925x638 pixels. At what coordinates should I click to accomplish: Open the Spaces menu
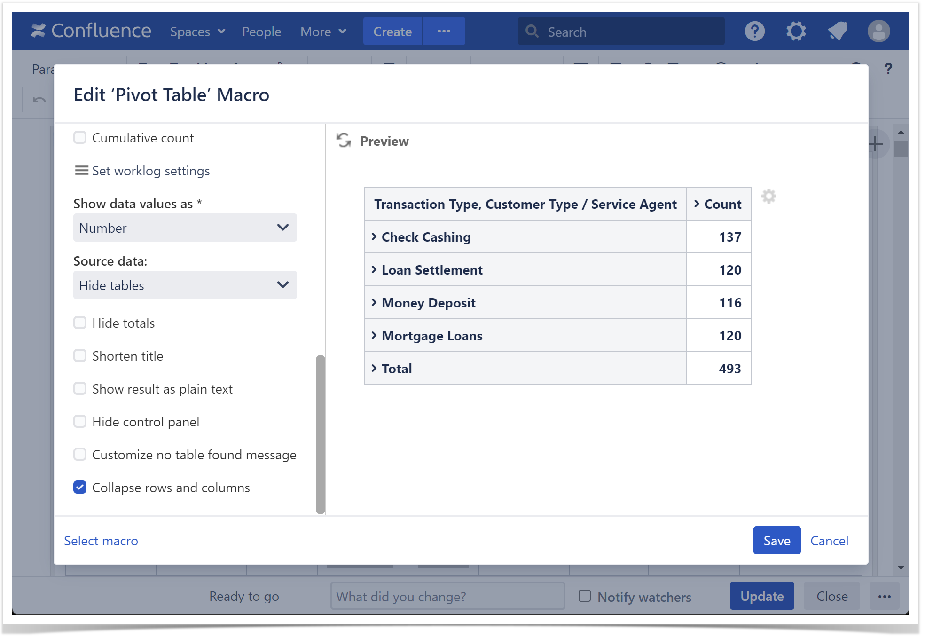pyautogui.click(x=197, y=32)
